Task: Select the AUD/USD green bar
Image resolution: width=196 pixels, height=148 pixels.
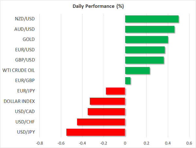Action: tap(150, 29)
